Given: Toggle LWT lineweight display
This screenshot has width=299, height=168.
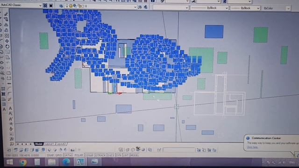Looking at the screenshot, I should coord(126,155).
